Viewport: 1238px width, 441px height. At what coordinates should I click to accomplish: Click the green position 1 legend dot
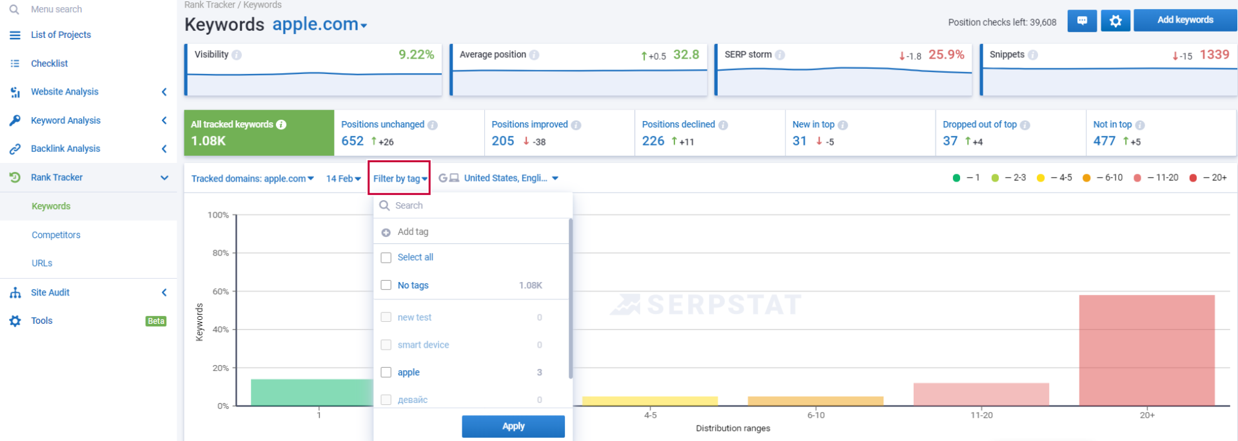pos(956,178)
